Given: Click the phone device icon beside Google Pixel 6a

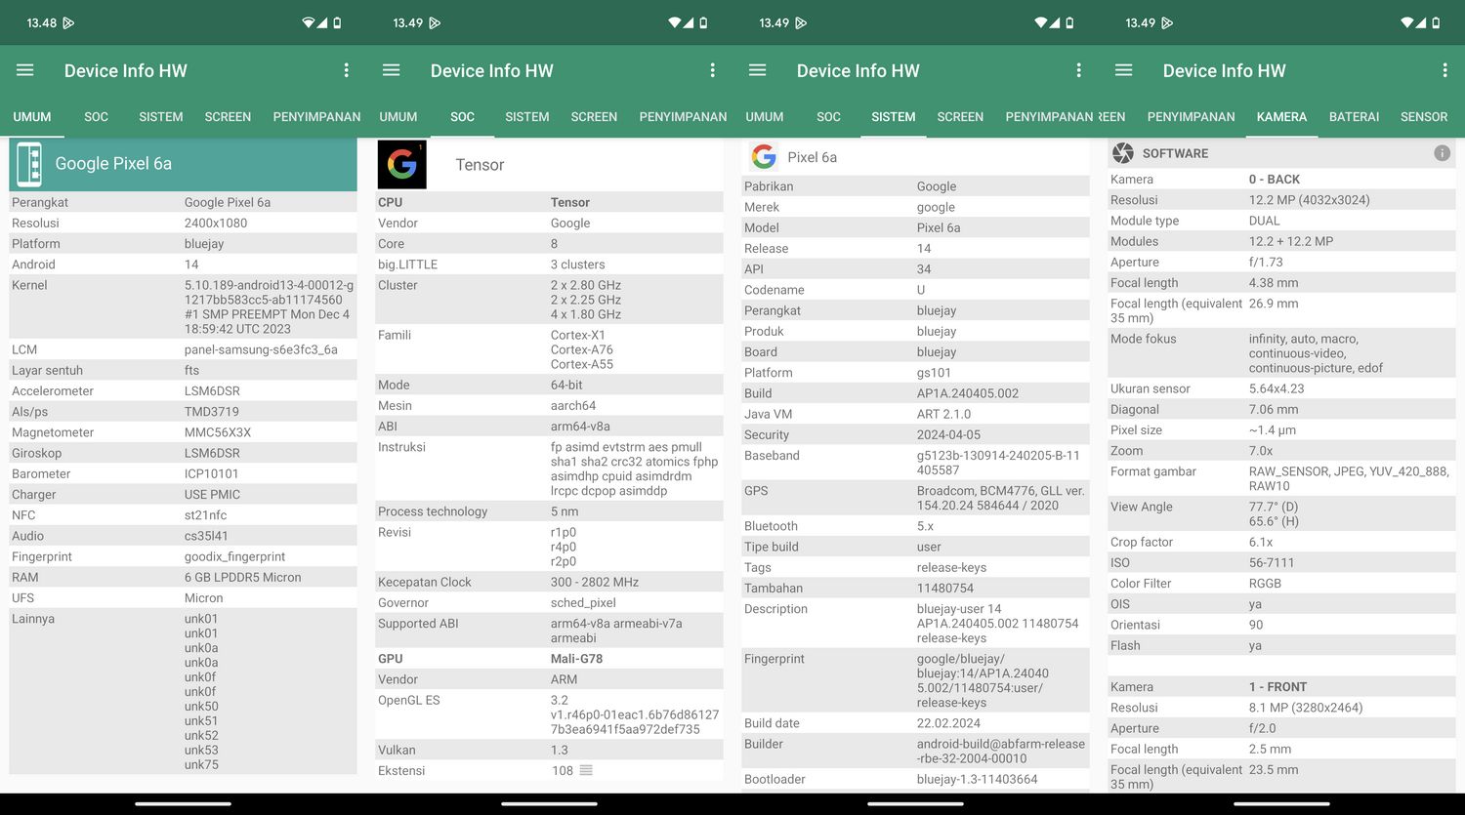Looking at the screenshot, I should tap(28, 164).
